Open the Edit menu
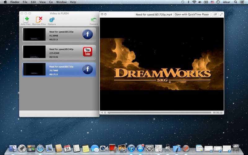 tap(33, 2)
